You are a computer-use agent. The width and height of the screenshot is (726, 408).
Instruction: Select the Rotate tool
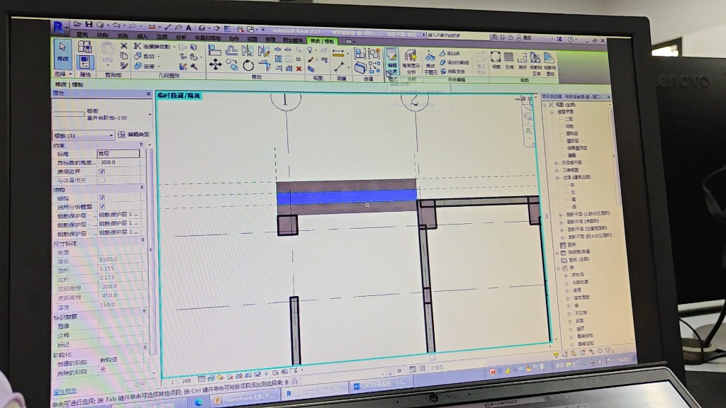tap(248, 66)
